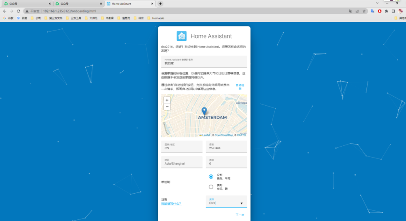Screen dimensions: 406x221
Task: Open the 谷歌 bookmark
Action: click(x=8, y=18)
